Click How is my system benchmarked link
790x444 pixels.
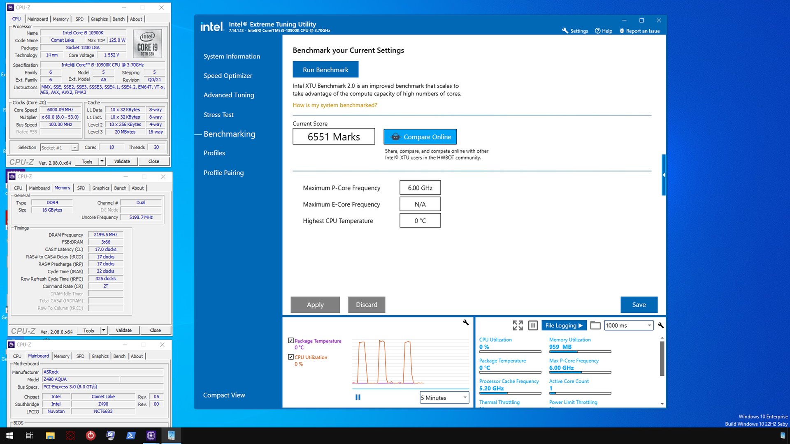(335, 105)
